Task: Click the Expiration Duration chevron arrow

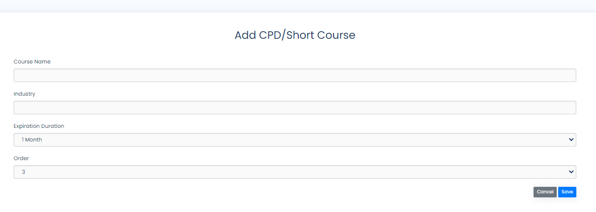Action: pyautogui.click(x=571, y=140)
